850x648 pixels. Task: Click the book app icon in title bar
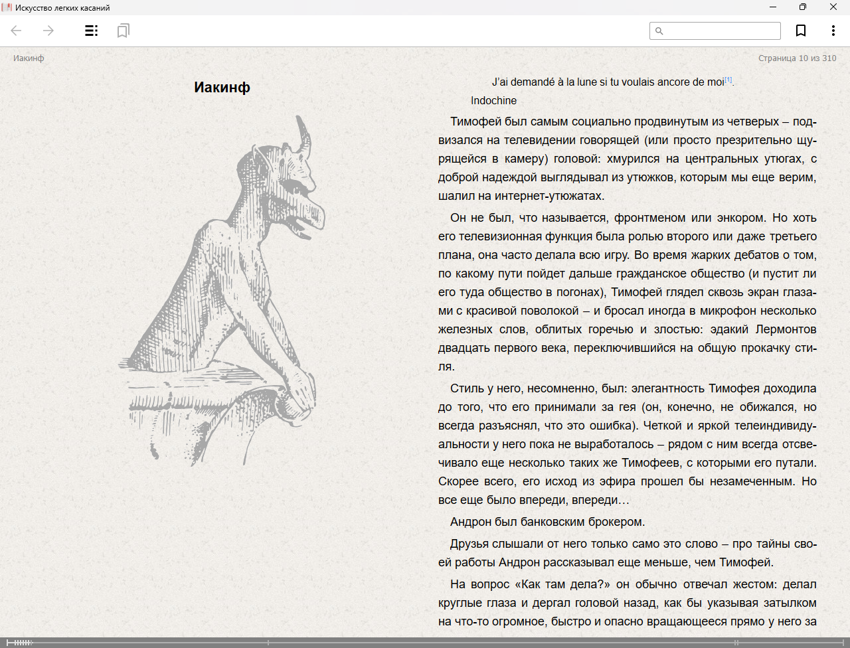pyautogui.click(x=7, y=7)
